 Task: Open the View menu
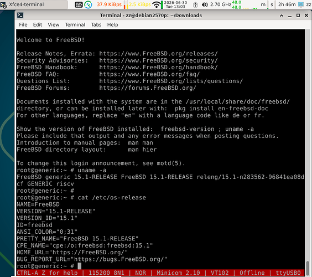[x=53, y=24]
